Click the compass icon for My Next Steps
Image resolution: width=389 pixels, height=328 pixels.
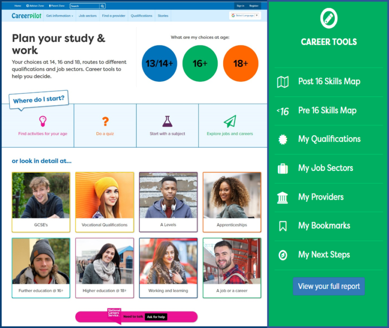[x=283, y=255]
